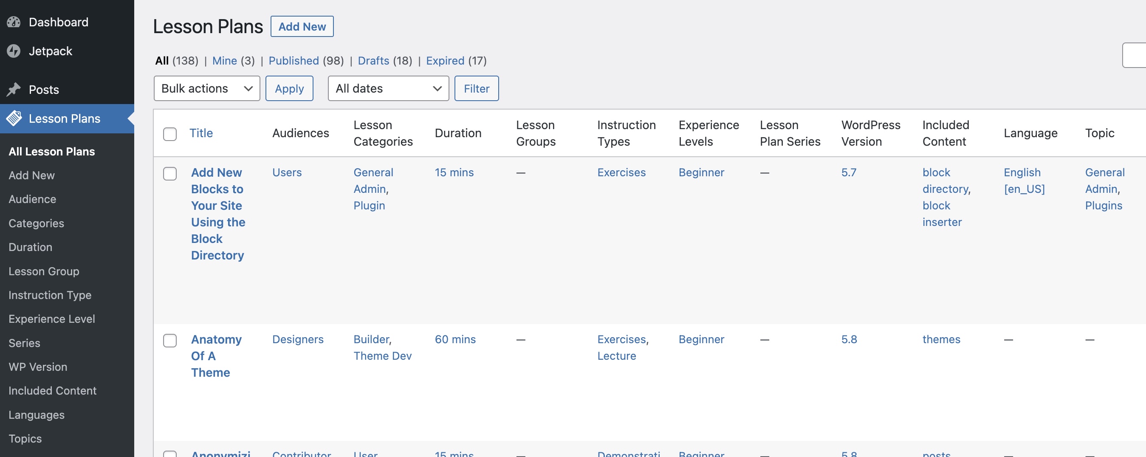Filter by Expired lesson plans
Viewport: 1146px width, 457px height.
pos(445,60)
